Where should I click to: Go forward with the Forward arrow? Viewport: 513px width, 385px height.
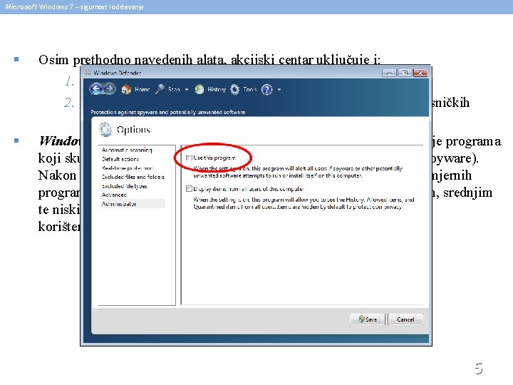pyautogui.click(x=110, y=88)
